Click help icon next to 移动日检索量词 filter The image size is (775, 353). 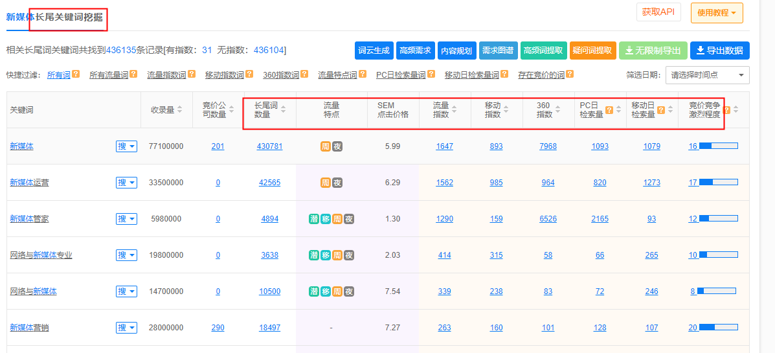tap(504, 74)
